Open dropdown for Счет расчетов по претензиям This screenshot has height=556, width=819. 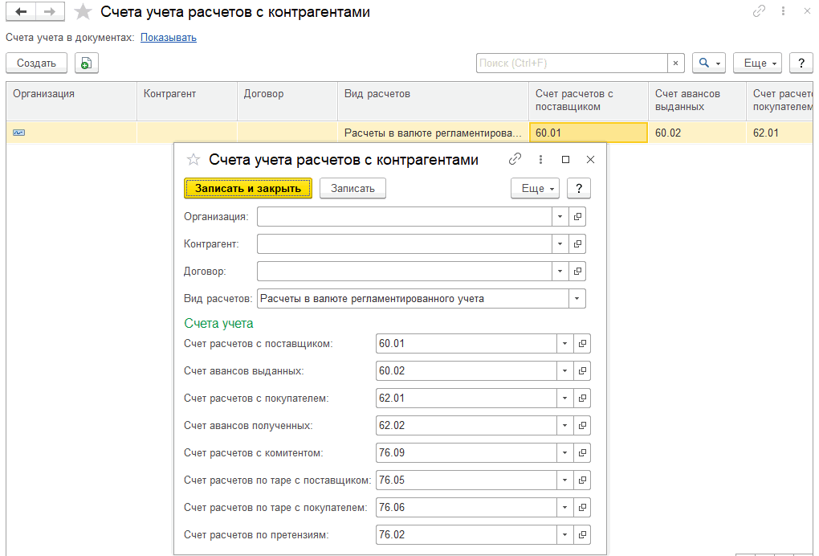point(564,535)
